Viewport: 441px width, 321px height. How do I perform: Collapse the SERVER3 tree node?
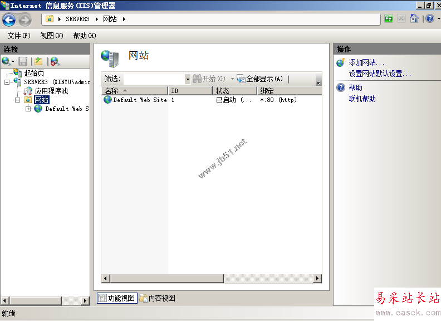[7, 82]
